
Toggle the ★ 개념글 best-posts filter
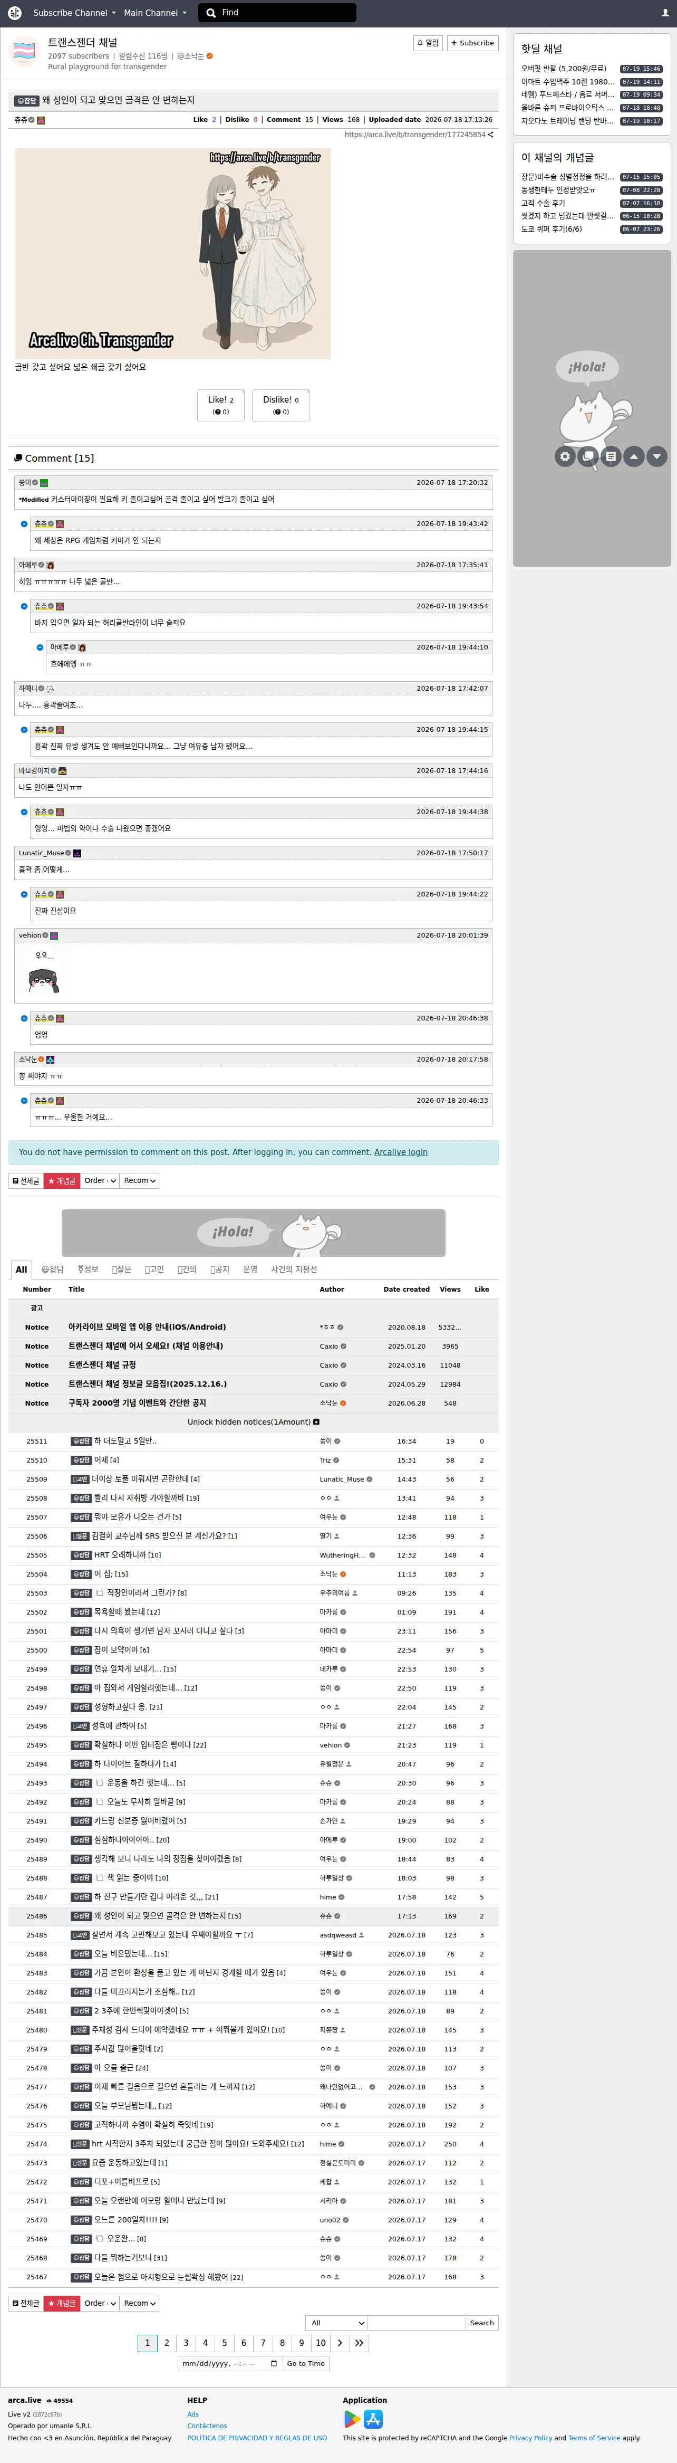62,1180
